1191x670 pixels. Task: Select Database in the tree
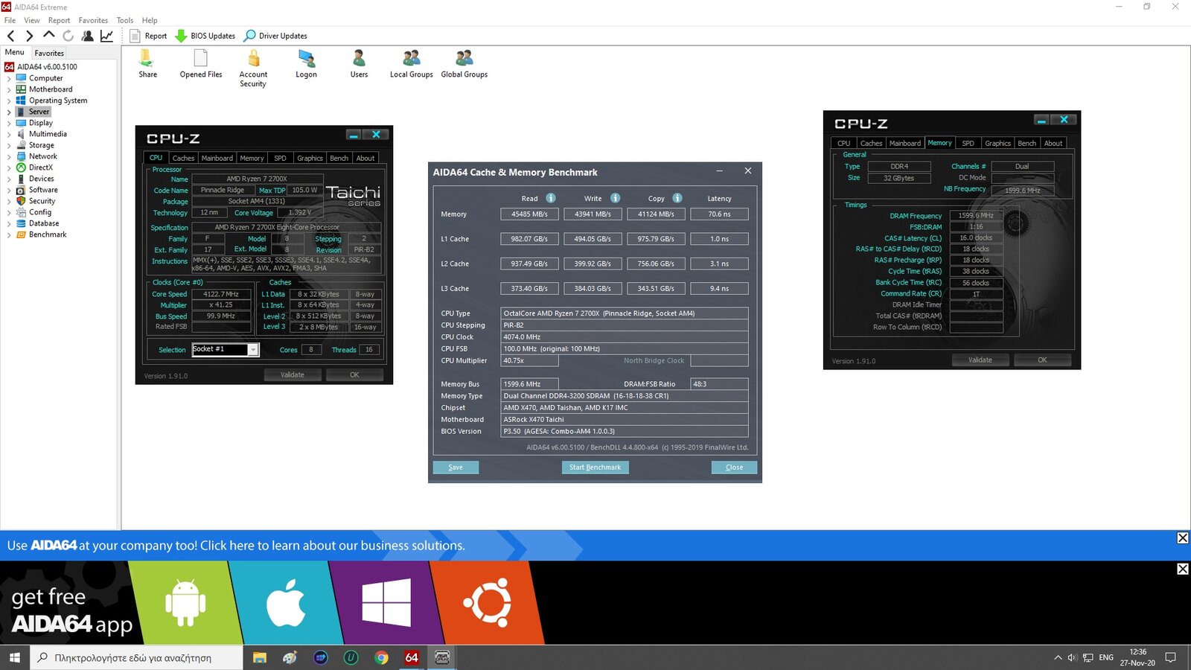[44, 223]
